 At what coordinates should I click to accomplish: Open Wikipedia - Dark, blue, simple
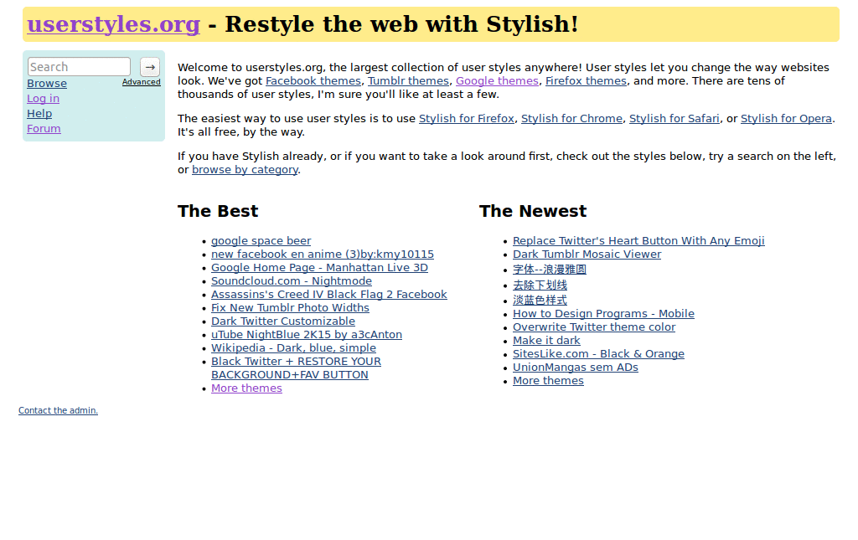[294, 348]
